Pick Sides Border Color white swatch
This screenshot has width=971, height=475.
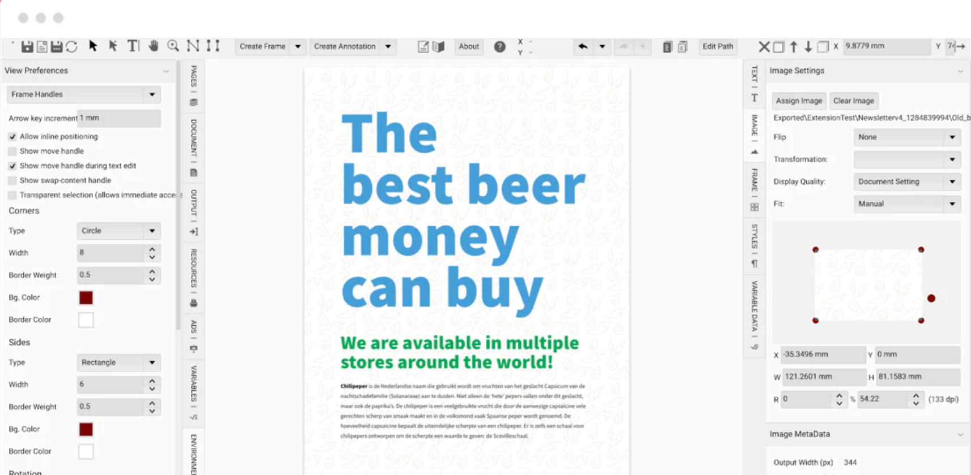[86, 451]
